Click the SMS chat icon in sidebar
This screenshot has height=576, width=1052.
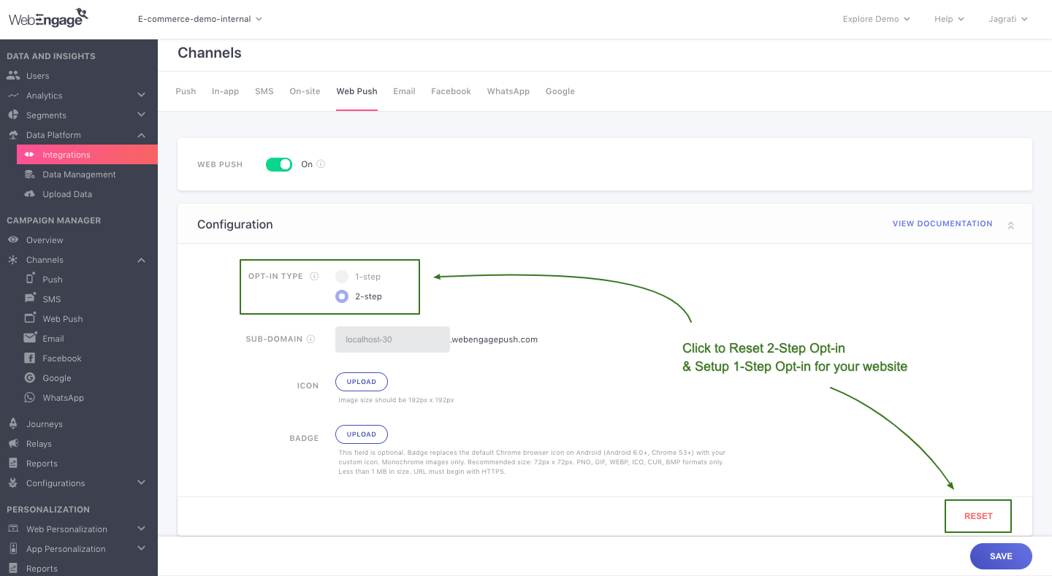(30, 298)
